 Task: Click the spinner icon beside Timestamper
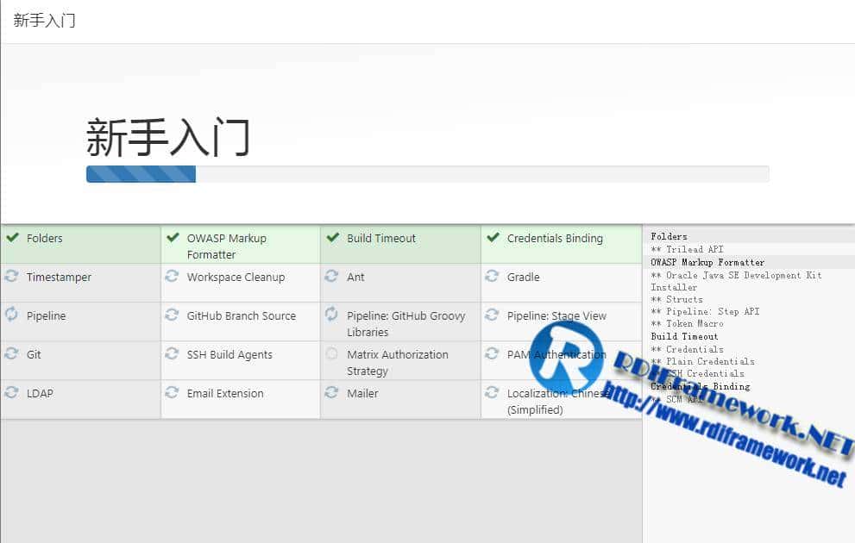[14, 277]
